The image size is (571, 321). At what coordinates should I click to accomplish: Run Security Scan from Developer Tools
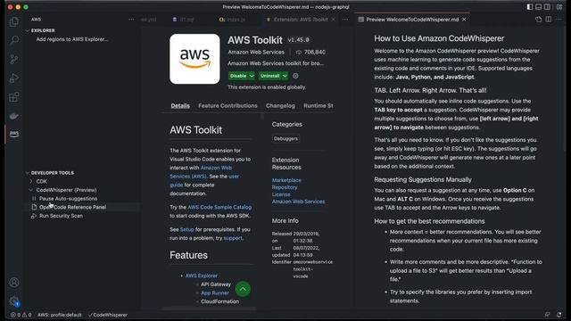point(62,216)
